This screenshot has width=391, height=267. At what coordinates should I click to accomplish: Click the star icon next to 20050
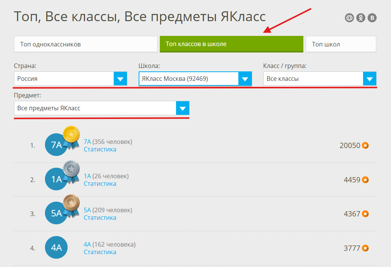(365, 145)
